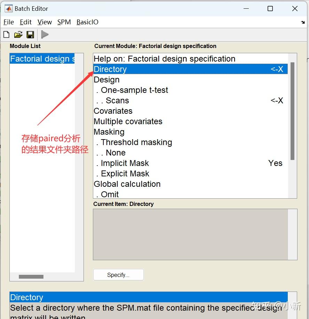Image resolution: width=309 pixels, height=319 pixels.
Task: Open the Edit menu
Action: click(25, 22)
